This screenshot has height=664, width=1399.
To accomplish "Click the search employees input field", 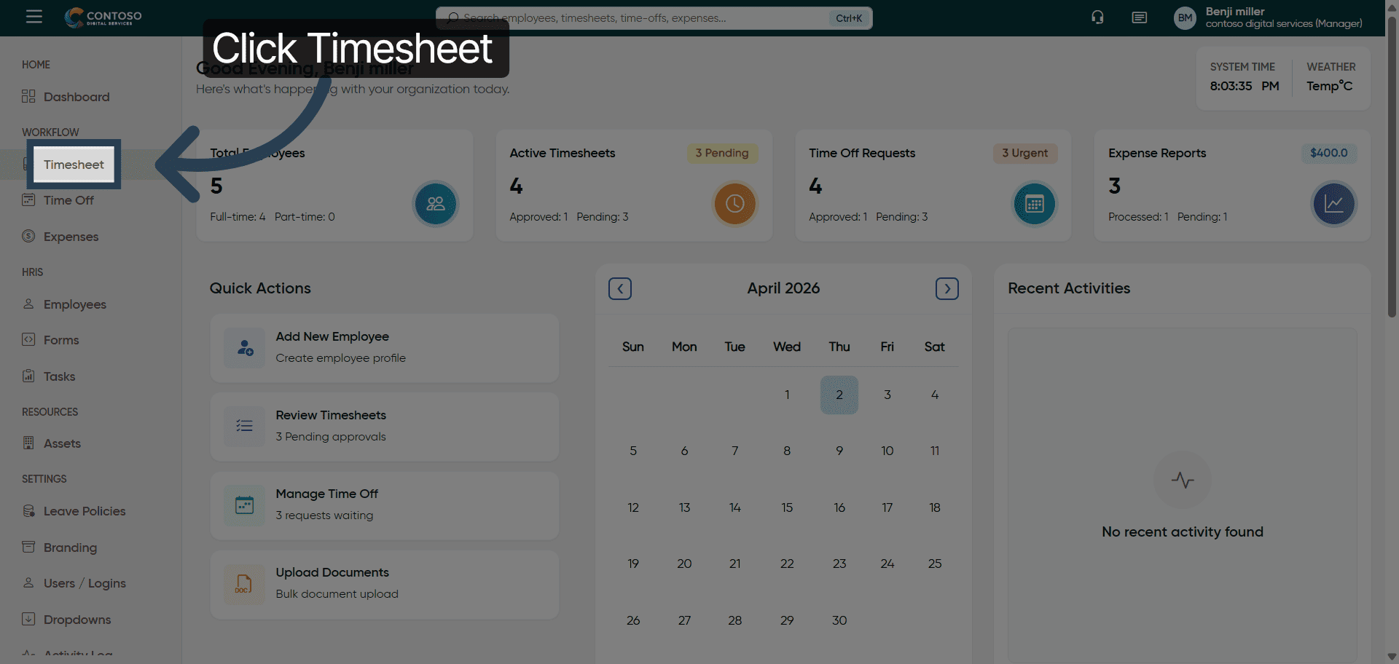I will [x=641, y=18].
